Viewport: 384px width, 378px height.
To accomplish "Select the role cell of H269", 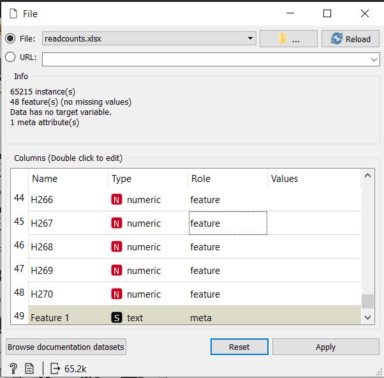I will (228, 270).
